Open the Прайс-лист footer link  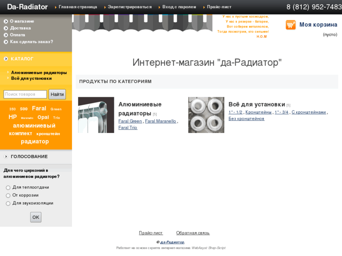tap(151, 233)
